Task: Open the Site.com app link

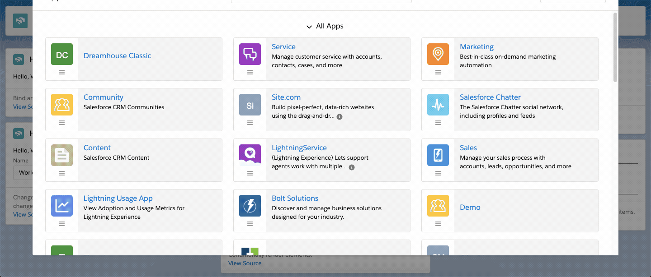Action: (x=286, y=97)
